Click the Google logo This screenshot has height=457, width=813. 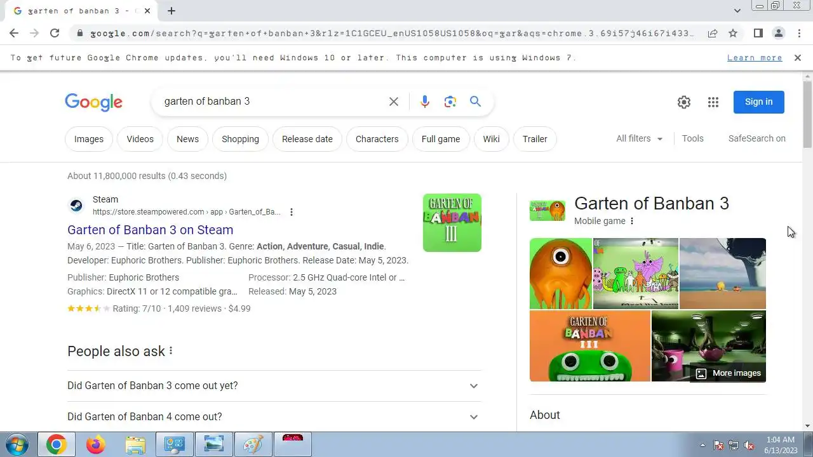click(93, 102)
